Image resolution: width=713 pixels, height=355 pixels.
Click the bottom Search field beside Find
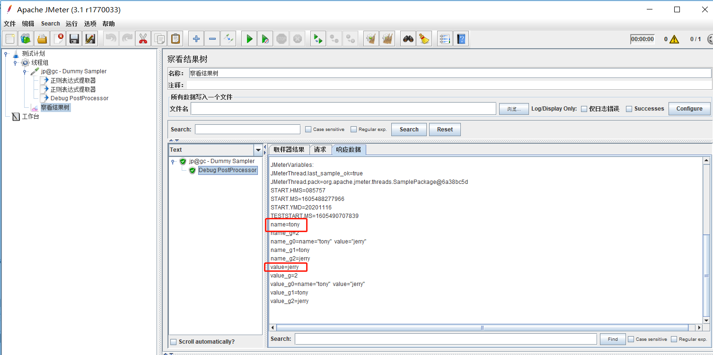pyautogui.click(x=446, y=339)
